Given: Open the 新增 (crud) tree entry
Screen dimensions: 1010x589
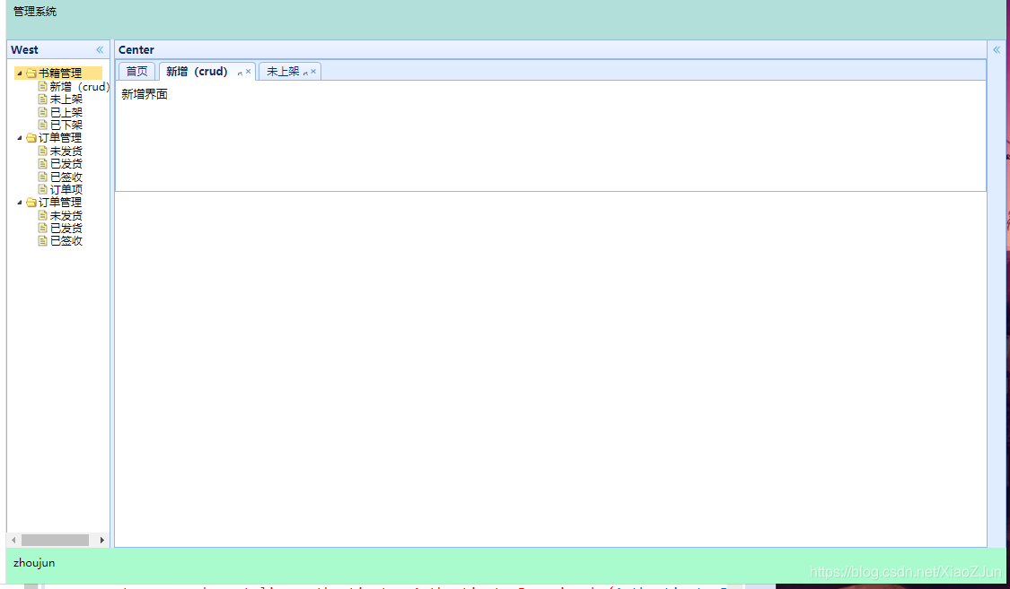Looking at the screenshot, I should [x=79, y=86].
